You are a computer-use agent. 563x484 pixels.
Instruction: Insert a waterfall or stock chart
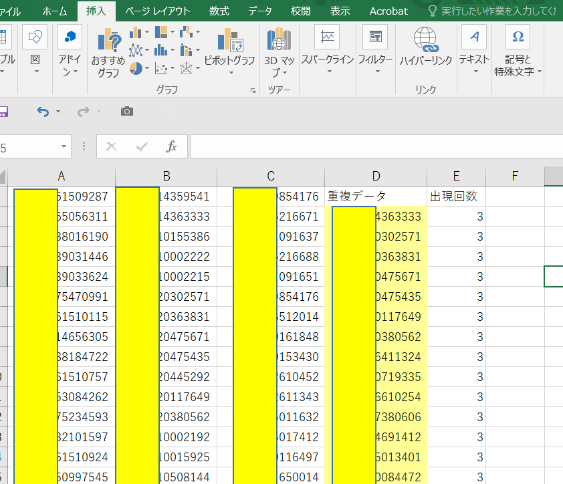click(186, 32)
